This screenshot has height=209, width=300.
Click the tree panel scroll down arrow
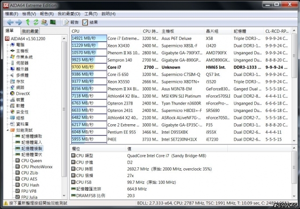click(x=64, y=196)
